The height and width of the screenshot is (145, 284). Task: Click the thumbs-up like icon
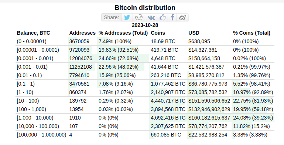click(162, 17)
